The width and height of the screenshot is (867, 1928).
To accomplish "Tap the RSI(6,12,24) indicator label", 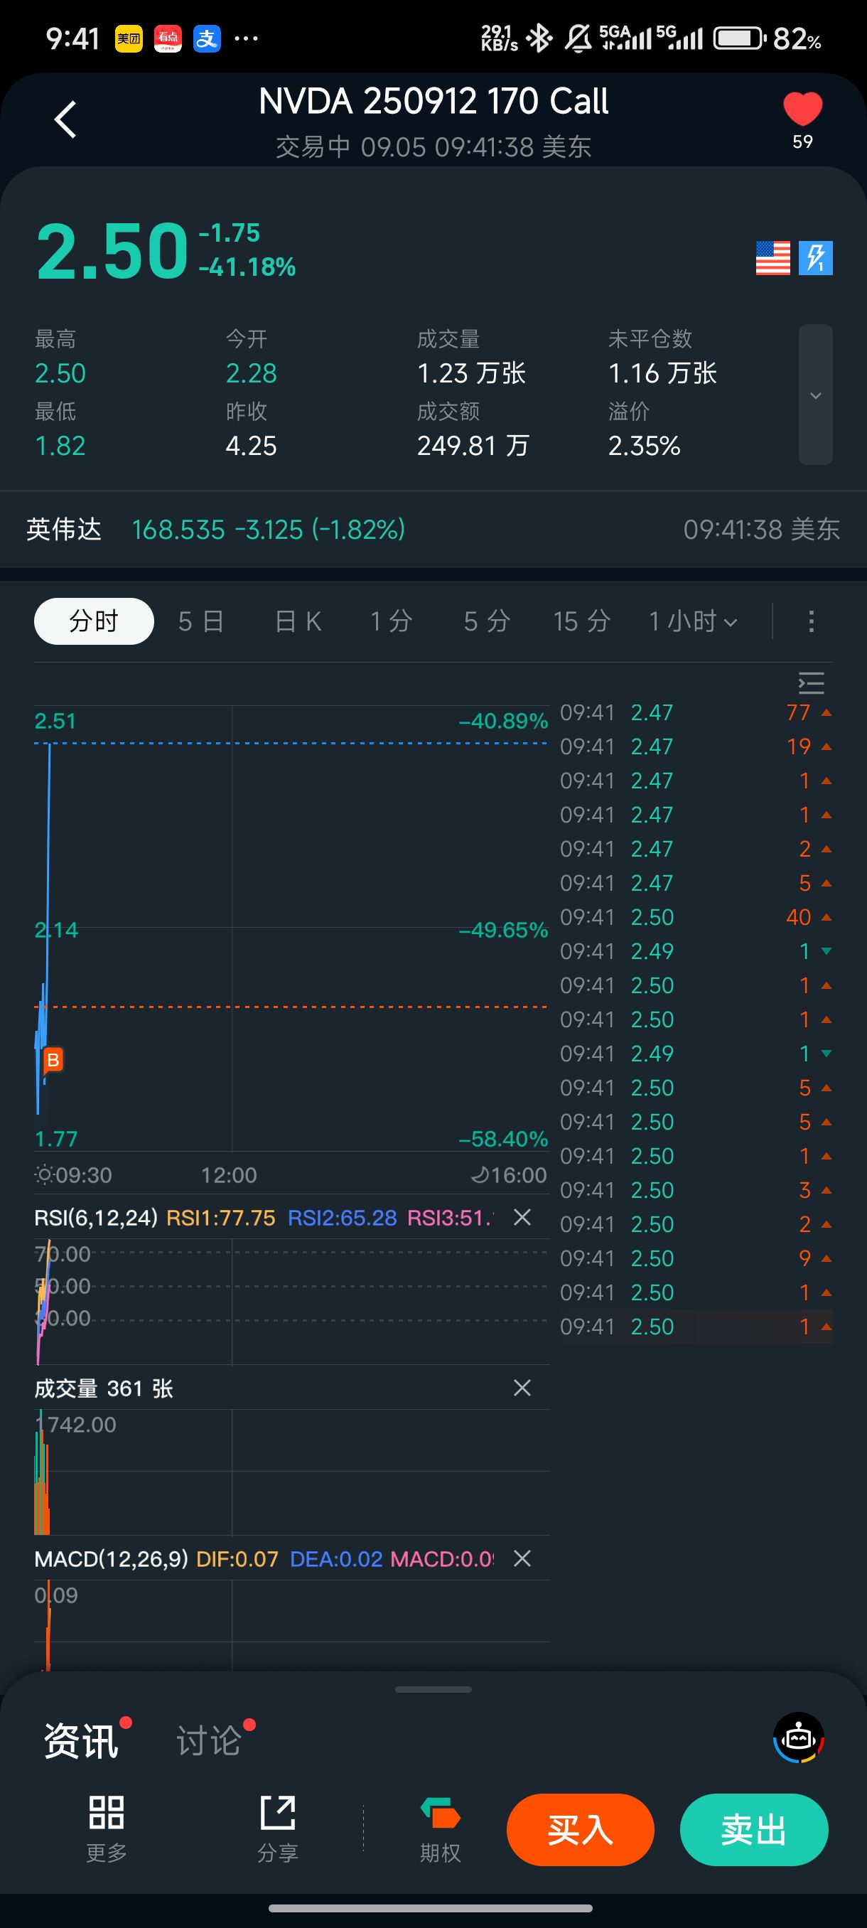I will coord(96,1218).
